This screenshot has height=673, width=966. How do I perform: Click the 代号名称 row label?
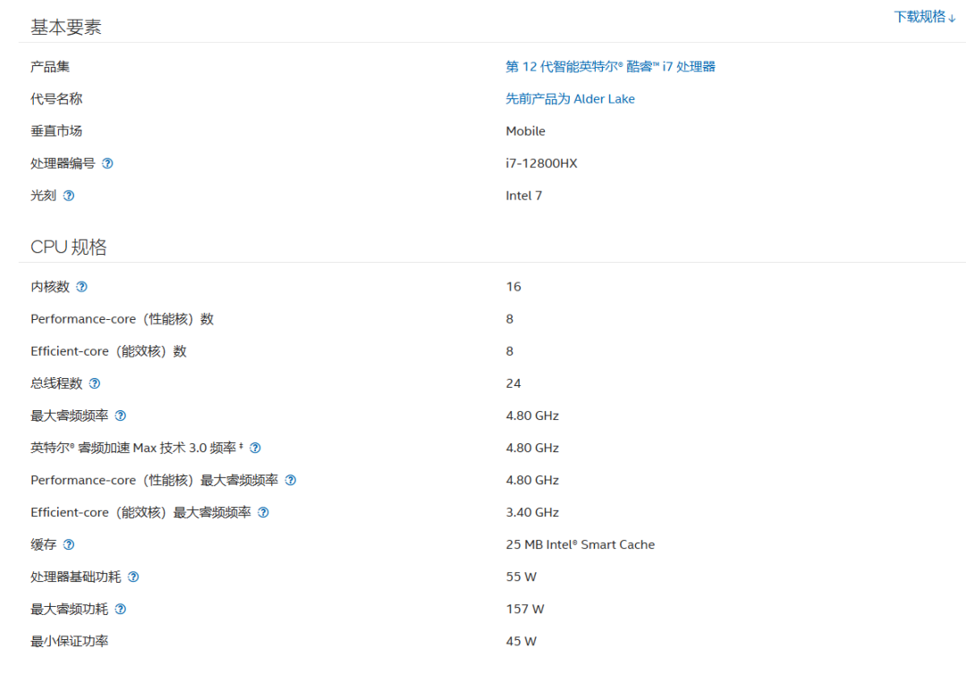click(56, 99)
